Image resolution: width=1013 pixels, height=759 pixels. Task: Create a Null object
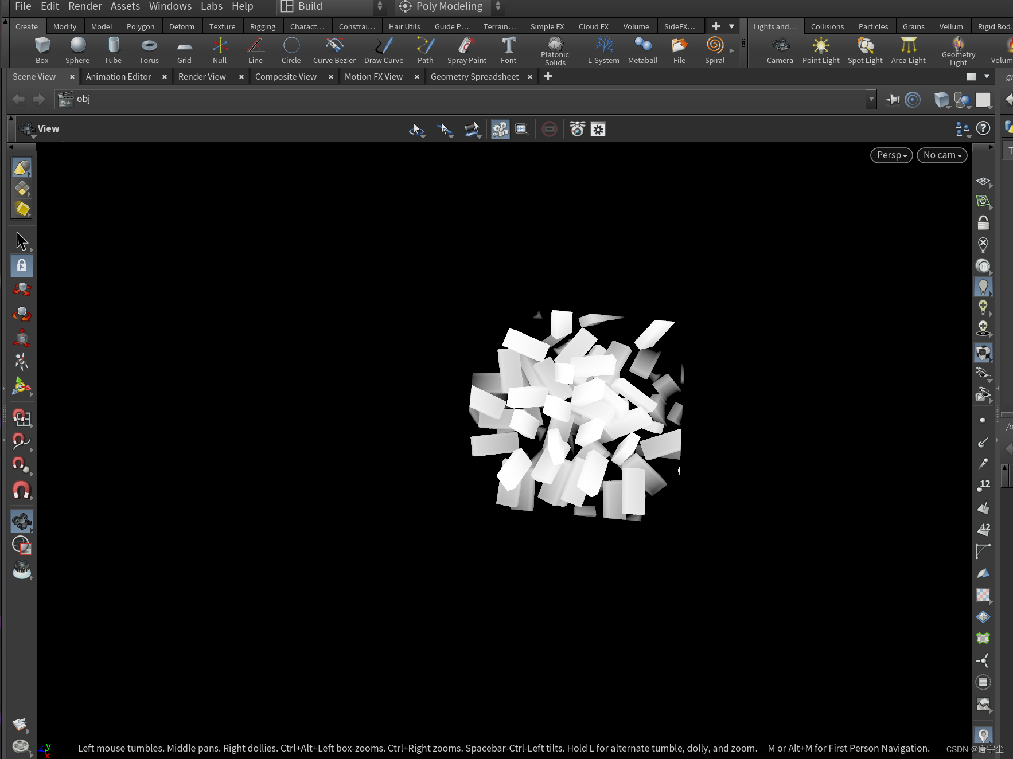[220, 50]
